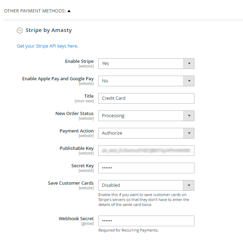The image size is (243, 244).
Task: Click the Stripe by Amasty heading
Action: click(x=49, y=31)
